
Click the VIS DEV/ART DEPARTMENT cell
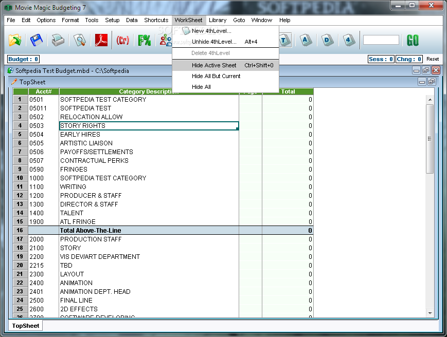click(149, 257)
